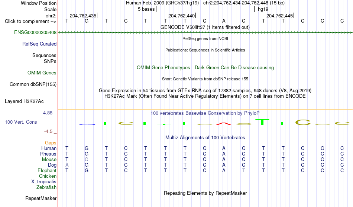353x207 pixels.
Task: Click the GENCODE V50lift37 track title
Action: coord(205,27)
